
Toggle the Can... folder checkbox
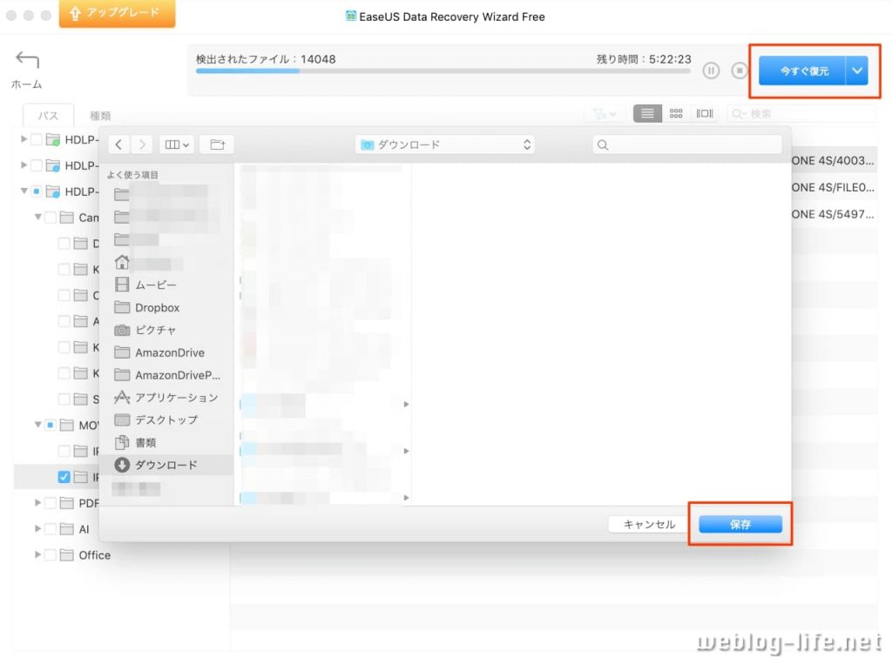[x=50, y=218]
